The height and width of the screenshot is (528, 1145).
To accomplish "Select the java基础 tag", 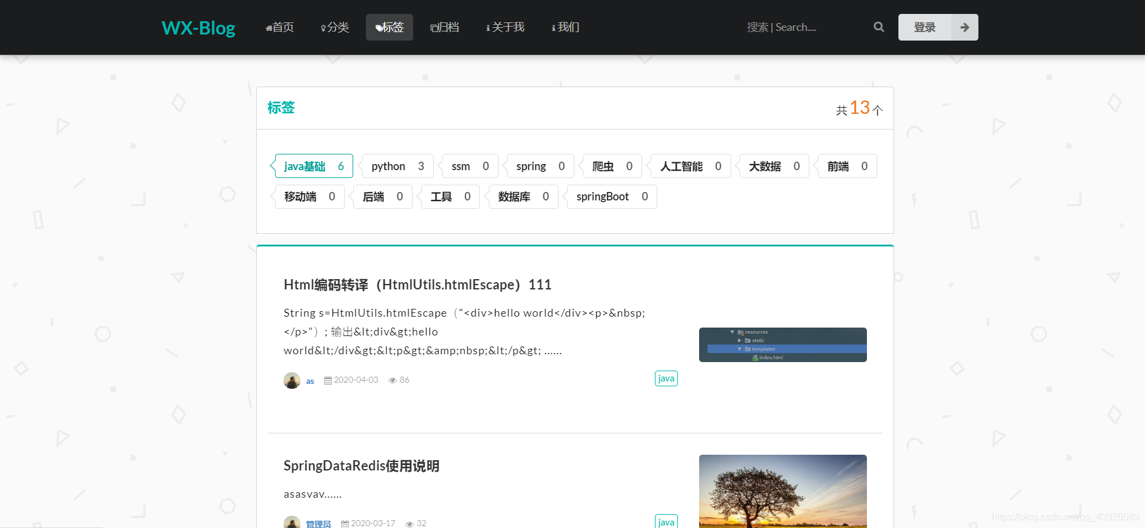I will (x=314, y=166).
